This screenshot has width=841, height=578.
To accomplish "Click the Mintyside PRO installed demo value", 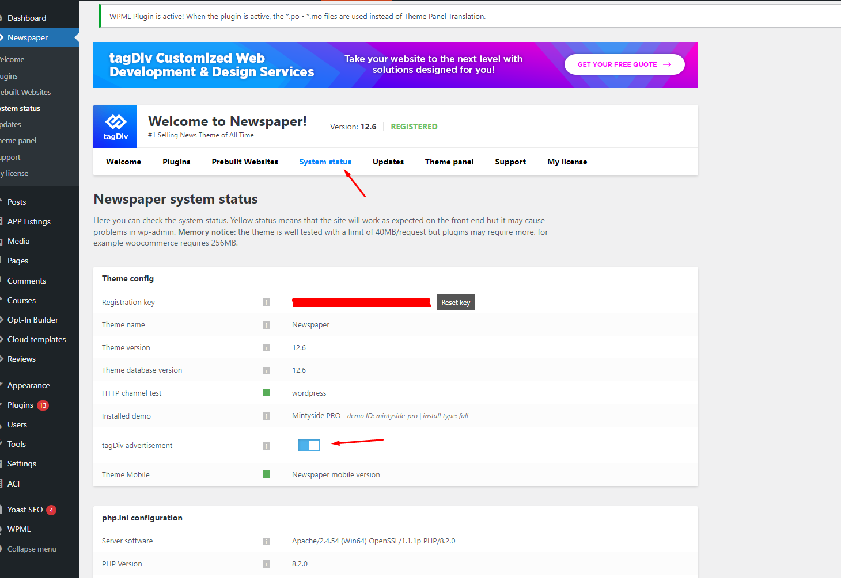I will (380, 416).
